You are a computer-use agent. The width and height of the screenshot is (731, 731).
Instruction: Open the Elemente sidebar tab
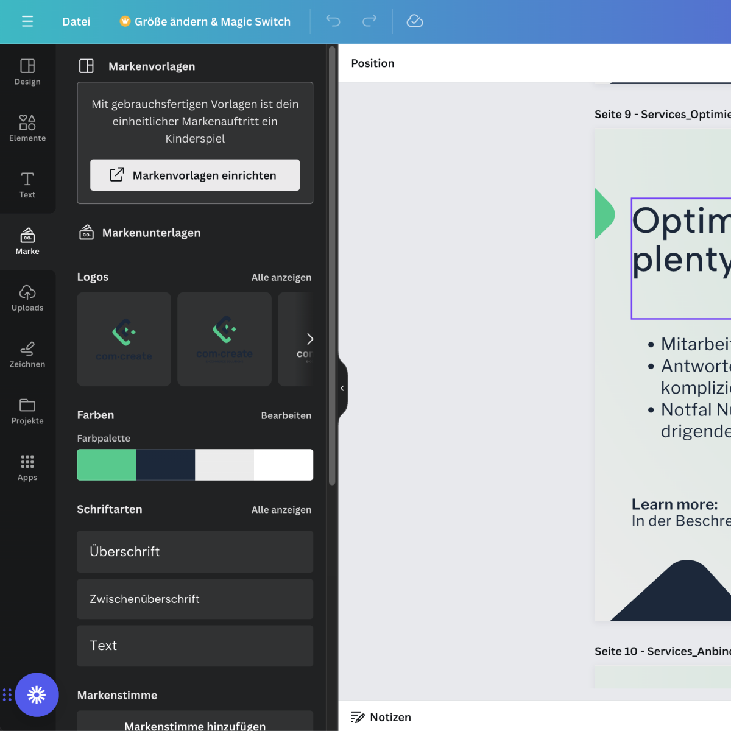(27, 129)
